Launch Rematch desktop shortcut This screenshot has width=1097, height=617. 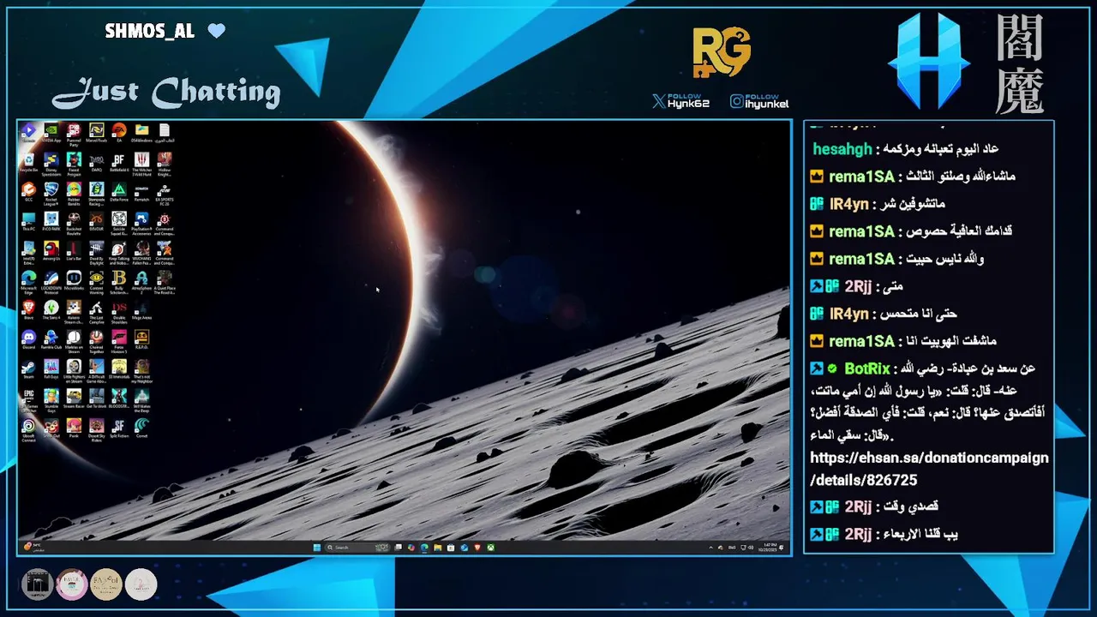click(141, 193)
